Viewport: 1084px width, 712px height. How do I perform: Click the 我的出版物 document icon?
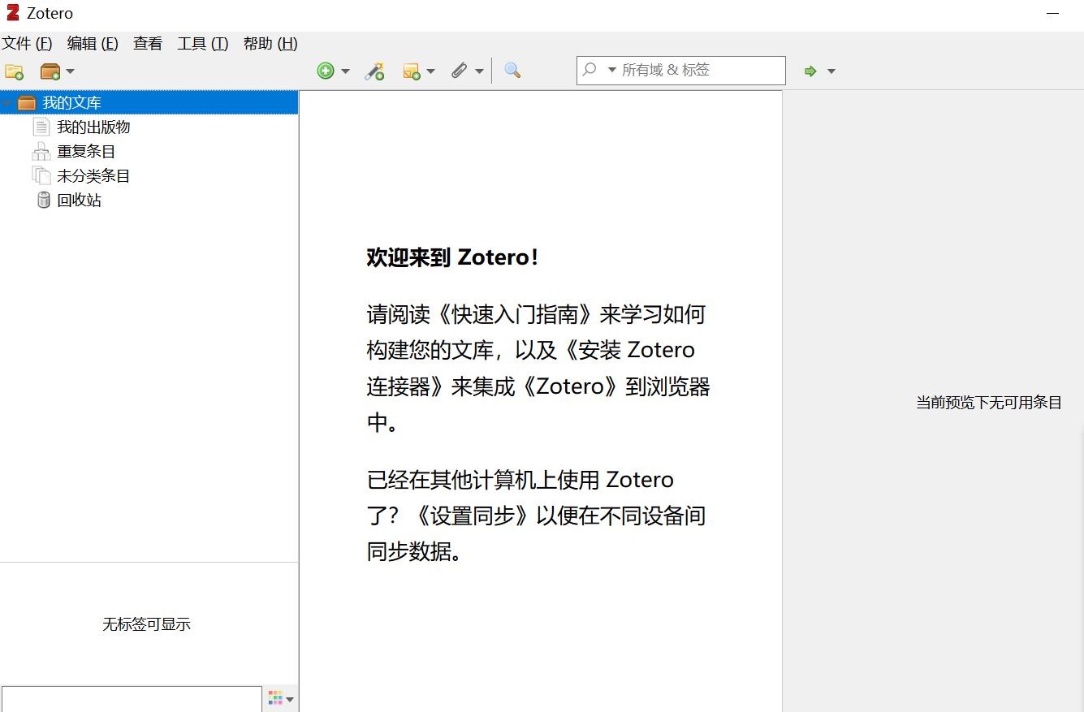[41, 127]
